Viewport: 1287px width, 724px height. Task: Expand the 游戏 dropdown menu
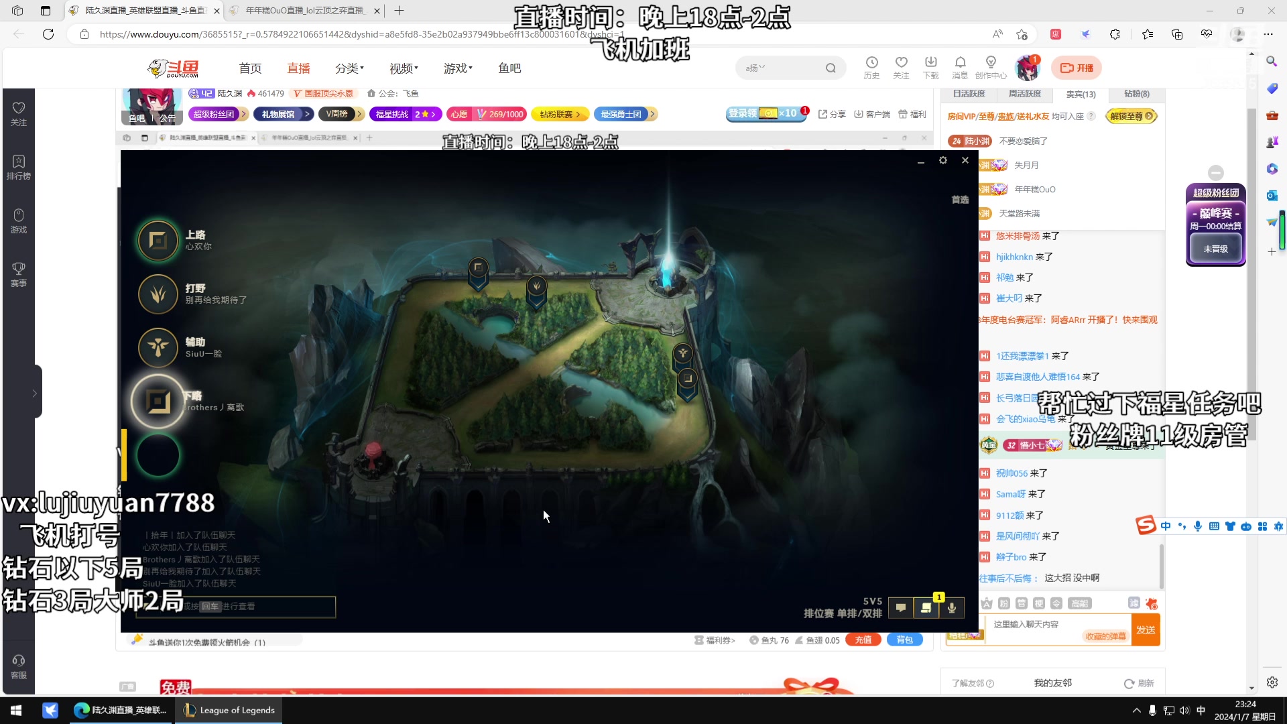pos(458,68)
